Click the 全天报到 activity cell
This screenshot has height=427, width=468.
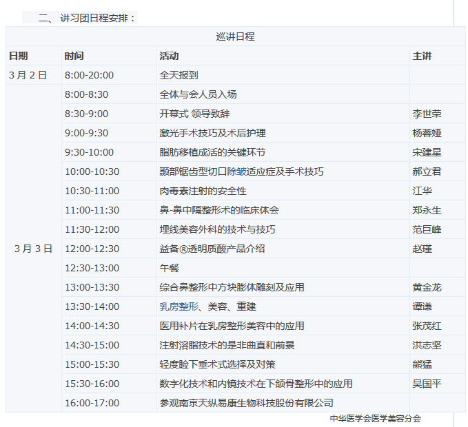[179, 75]
